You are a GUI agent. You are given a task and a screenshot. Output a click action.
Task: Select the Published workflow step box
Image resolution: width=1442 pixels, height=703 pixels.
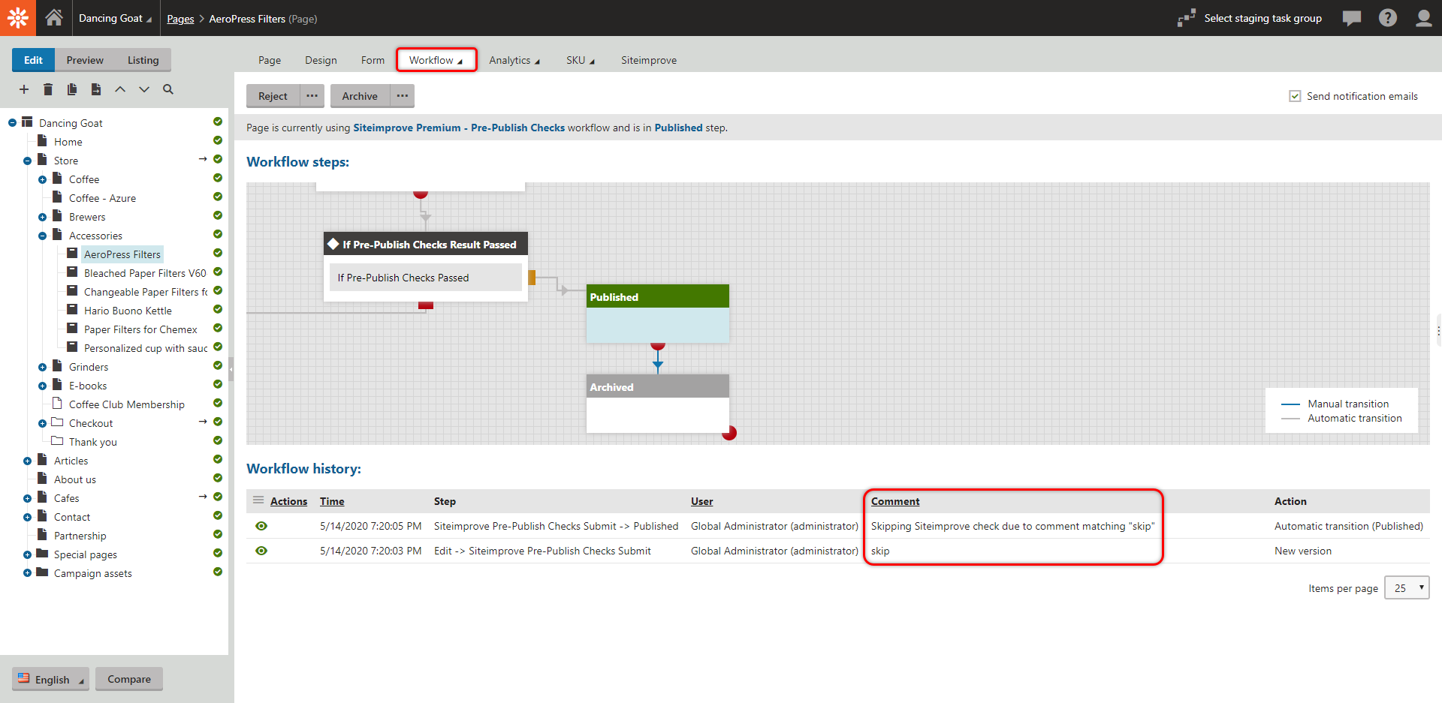coord(658,314)
